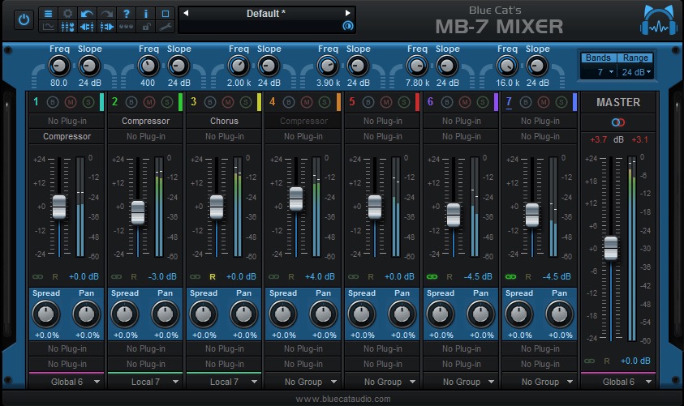This screenshot has width=684, height=406.
Task: Solo band 2 with its S button
Action: (167, 102)
